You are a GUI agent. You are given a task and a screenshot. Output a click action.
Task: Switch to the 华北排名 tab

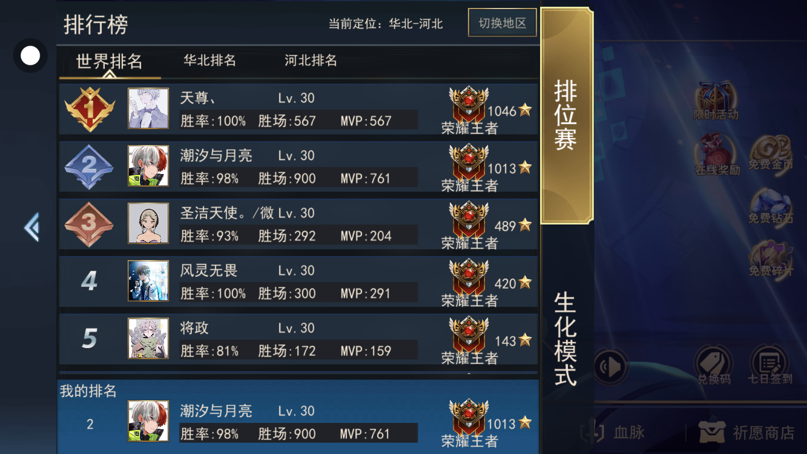tap(210, 61)
